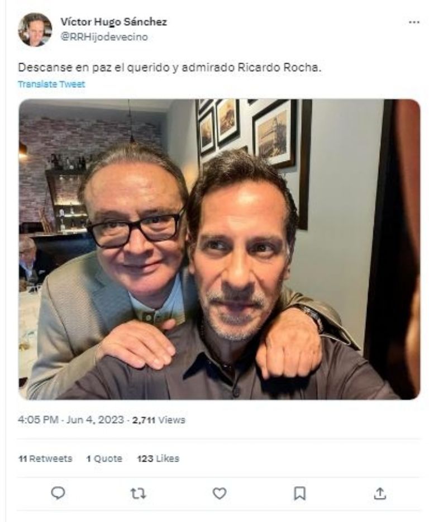Show the 11 Retweets list
429x522 pixels.
[45, 458]
